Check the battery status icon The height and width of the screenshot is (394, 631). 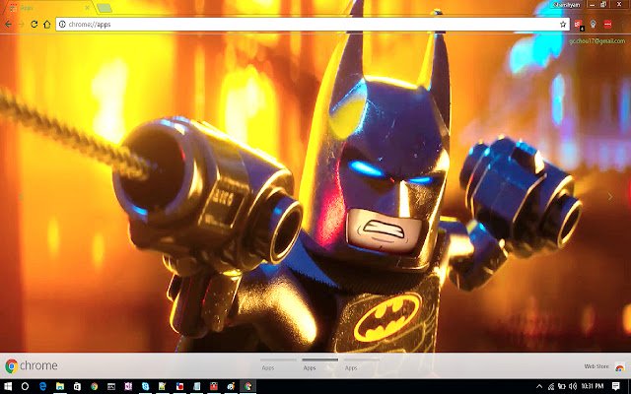tap(561, 386)
